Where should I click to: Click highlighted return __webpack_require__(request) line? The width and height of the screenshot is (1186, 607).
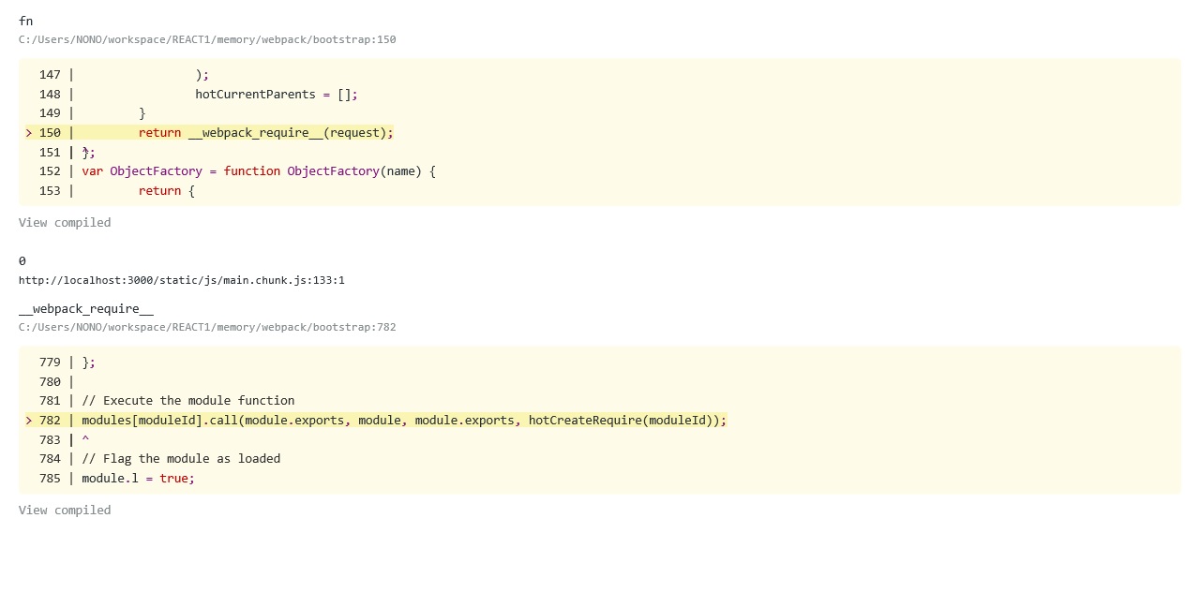pyautogui.click(x=265, y=133)
